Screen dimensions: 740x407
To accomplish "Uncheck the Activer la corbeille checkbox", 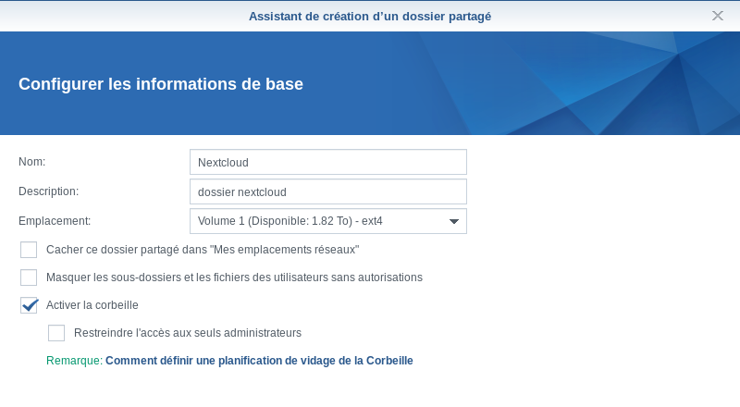I will 29,305.
